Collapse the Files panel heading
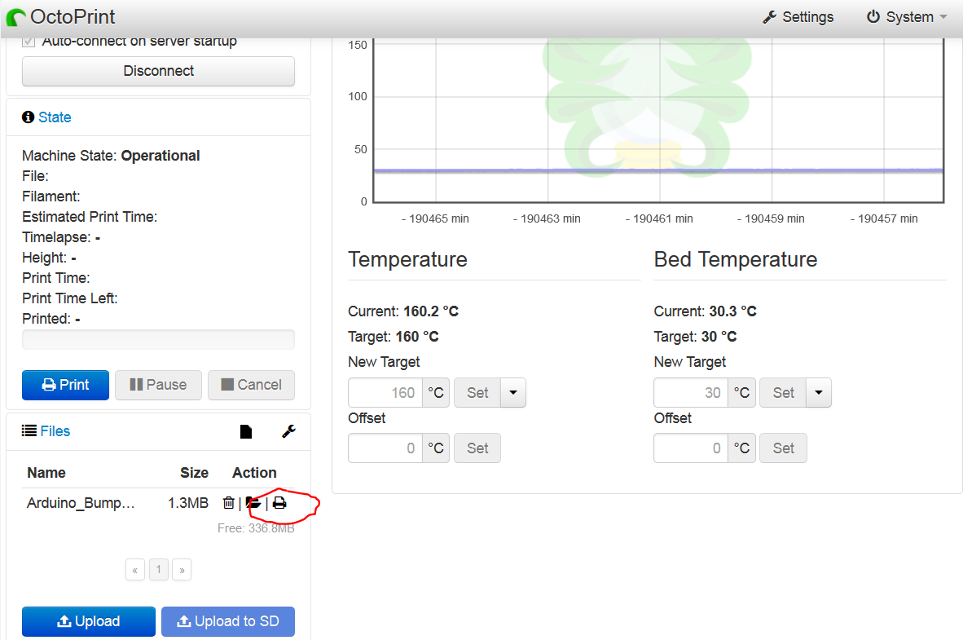Image resolution: width=963 pixels, height=640 pixels. (x=55, y=431)
